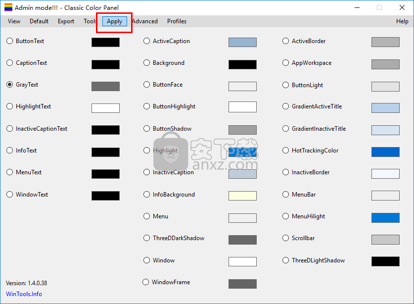Click the HotTrackingColor blue swatch

point(385,152)
